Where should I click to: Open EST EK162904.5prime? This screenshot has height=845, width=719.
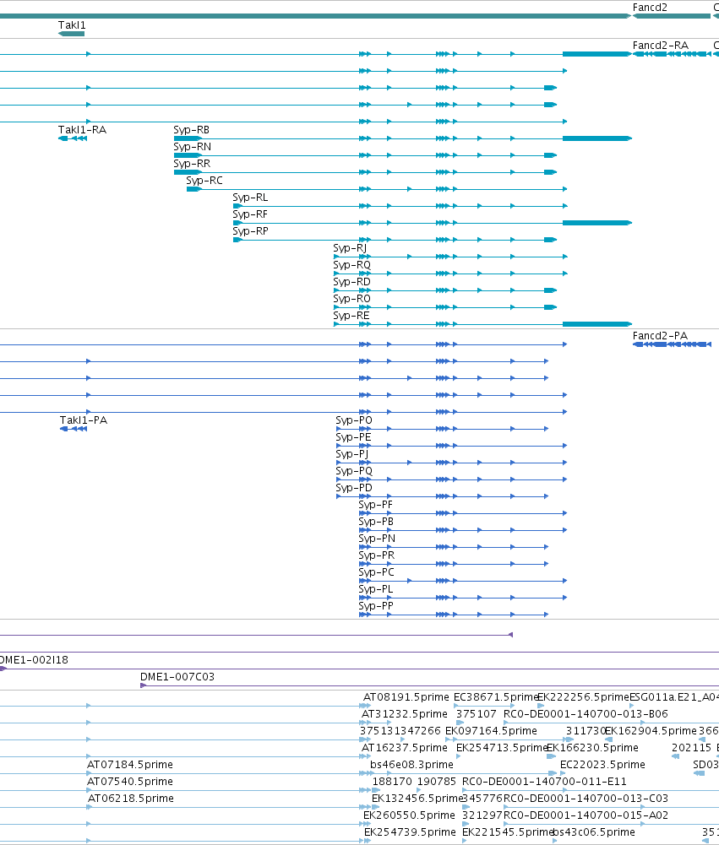coord(651,731)
